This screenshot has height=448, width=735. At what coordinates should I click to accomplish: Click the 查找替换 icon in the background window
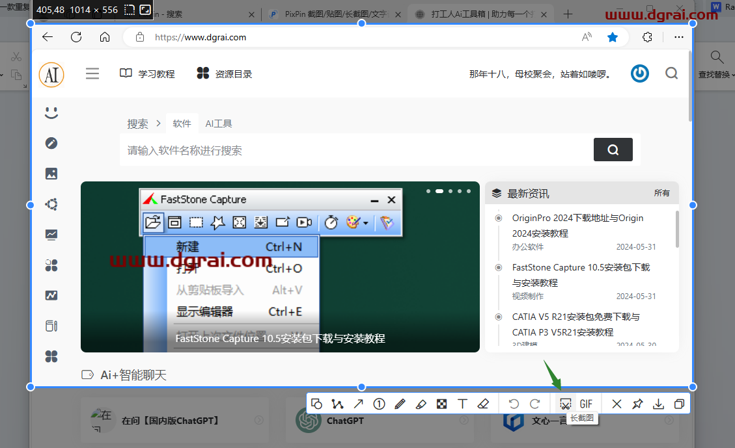point(716,57)
